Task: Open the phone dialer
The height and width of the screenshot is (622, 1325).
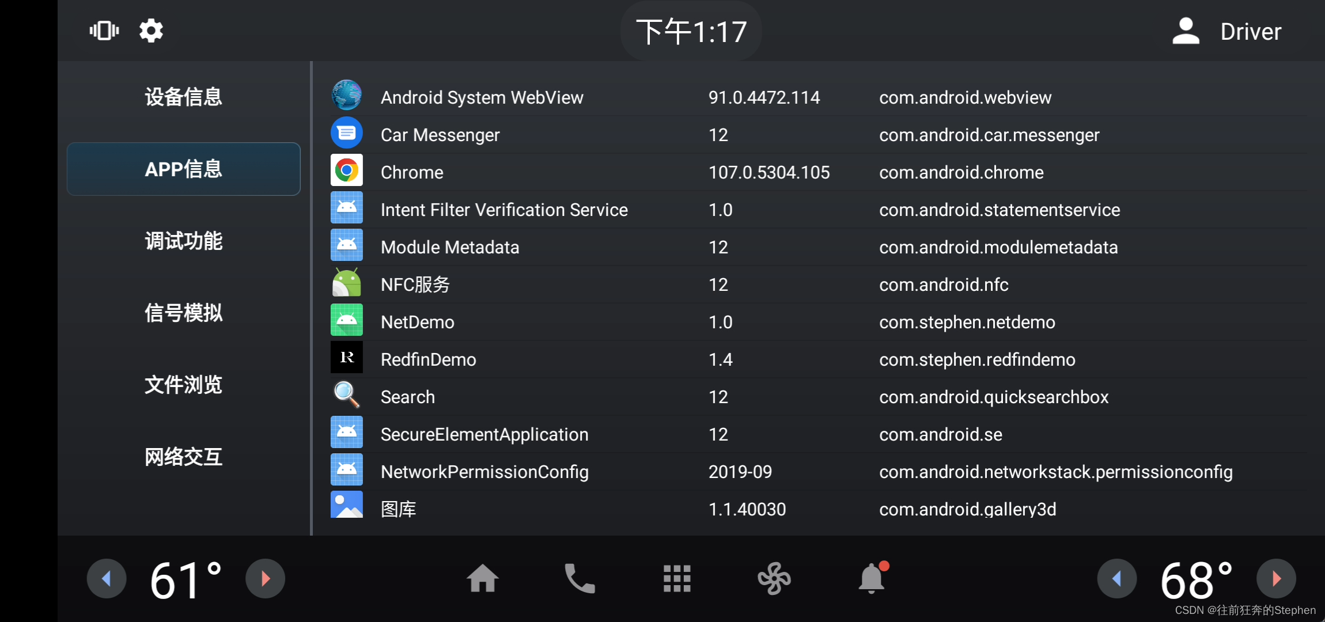Action: point(579,578)
